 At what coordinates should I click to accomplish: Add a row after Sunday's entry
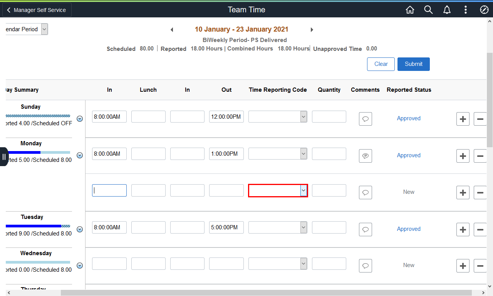[463, 119]
